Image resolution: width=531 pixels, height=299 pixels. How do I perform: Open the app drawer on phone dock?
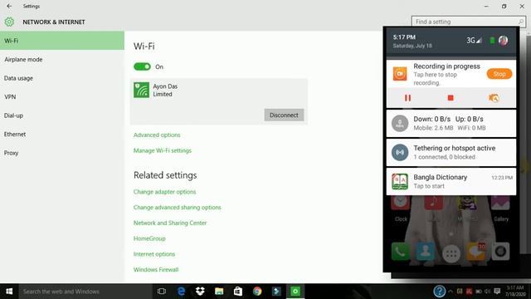click(x=451, y=253)
